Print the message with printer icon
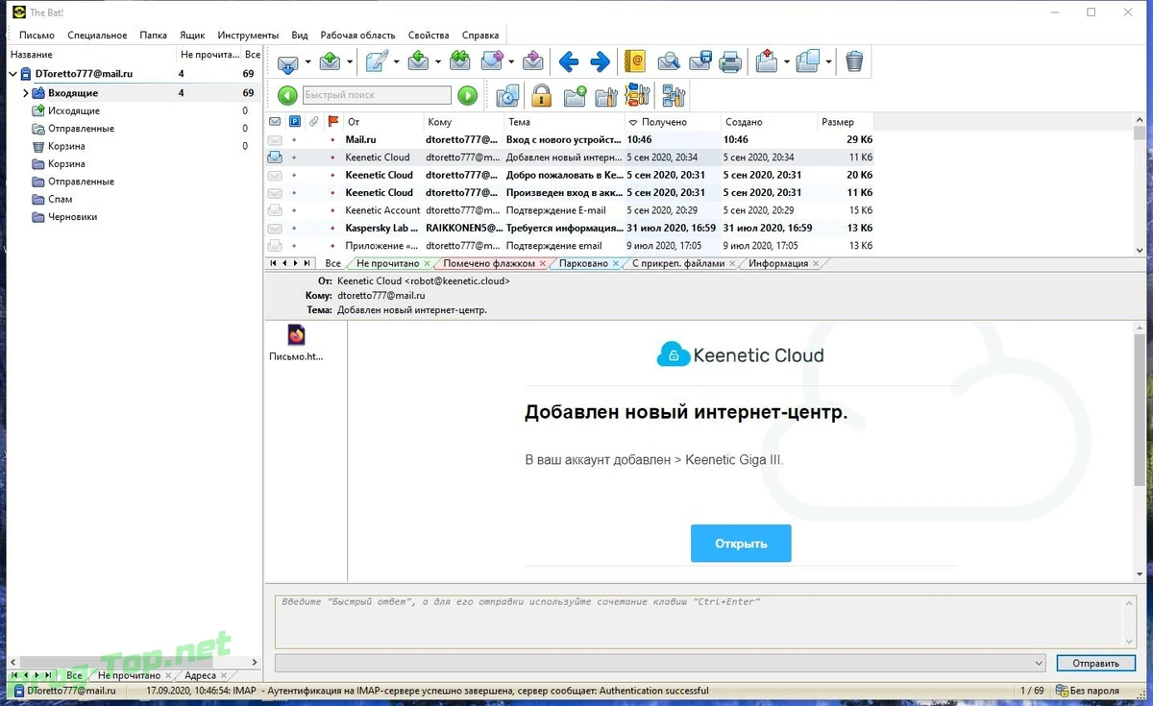 tap(731, 62)
